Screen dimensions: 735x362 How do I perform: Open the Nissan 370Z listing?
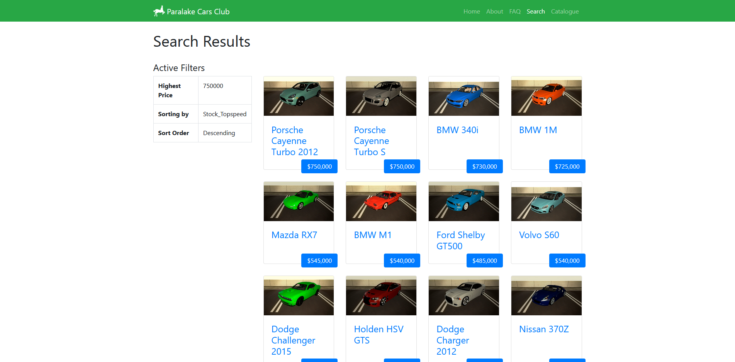pos(543,329)
